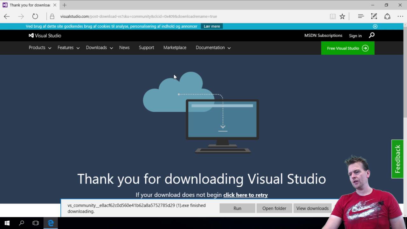This screenshot has width=407, height=229.
Task: Select the 'Thank you for download' browser tab
Action: 29,5
